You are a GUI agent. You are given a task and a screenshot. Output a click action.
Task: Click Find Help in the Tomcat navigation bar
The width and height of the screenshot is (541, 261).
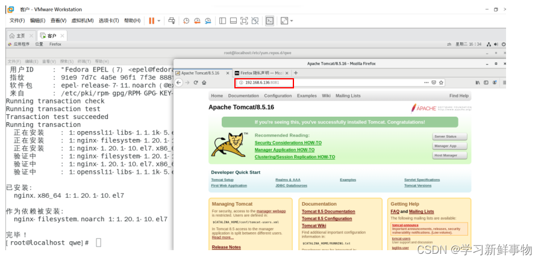coord(459,96)
